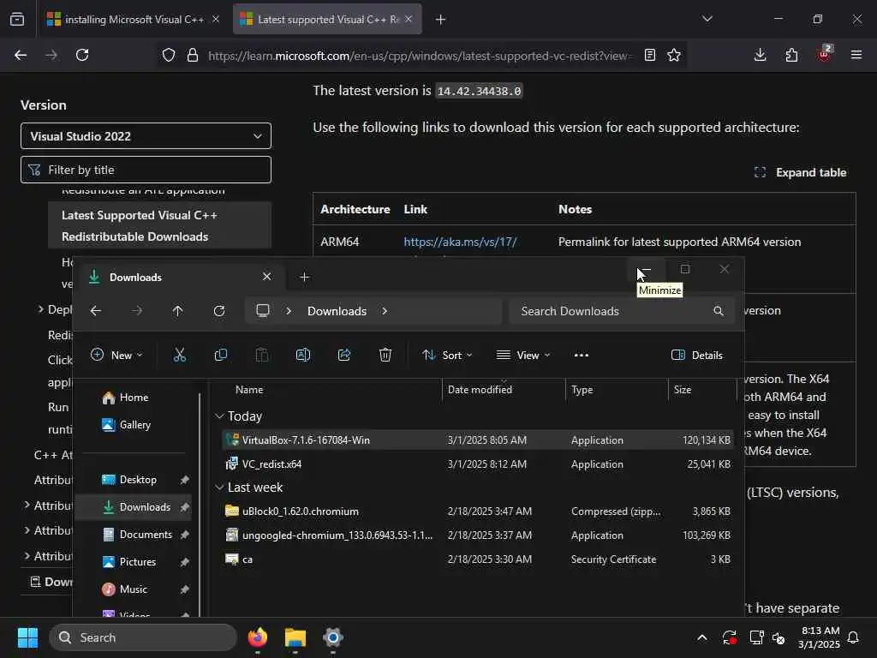Click the Copy icon in Explorer toolbar
The height and width of the screenshot is (658, 877).
(221, 355)
